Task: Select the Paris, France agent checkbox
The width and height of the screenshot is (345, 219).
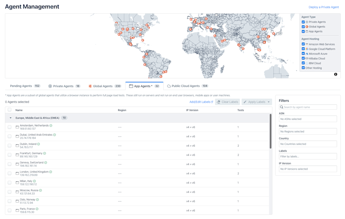Action: (9, 211)
